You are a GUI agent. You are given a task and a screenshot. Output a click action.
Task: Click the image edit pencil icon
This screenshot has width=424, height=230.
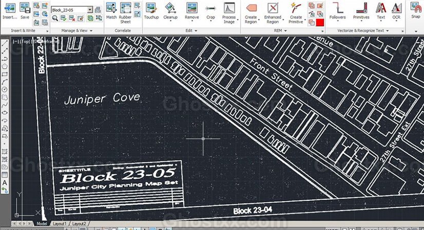click(81, 18)
